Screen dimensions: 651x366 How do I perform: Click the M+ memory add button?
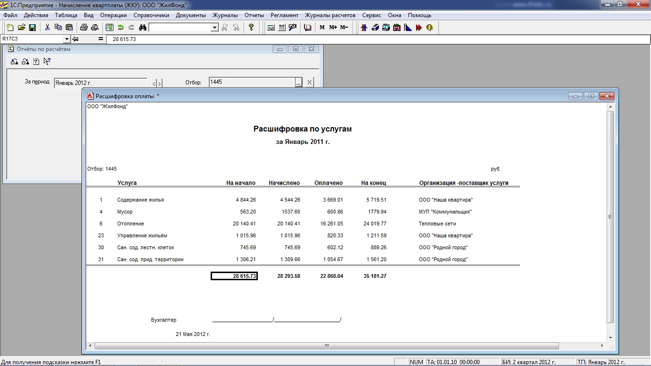click(333, 28)
